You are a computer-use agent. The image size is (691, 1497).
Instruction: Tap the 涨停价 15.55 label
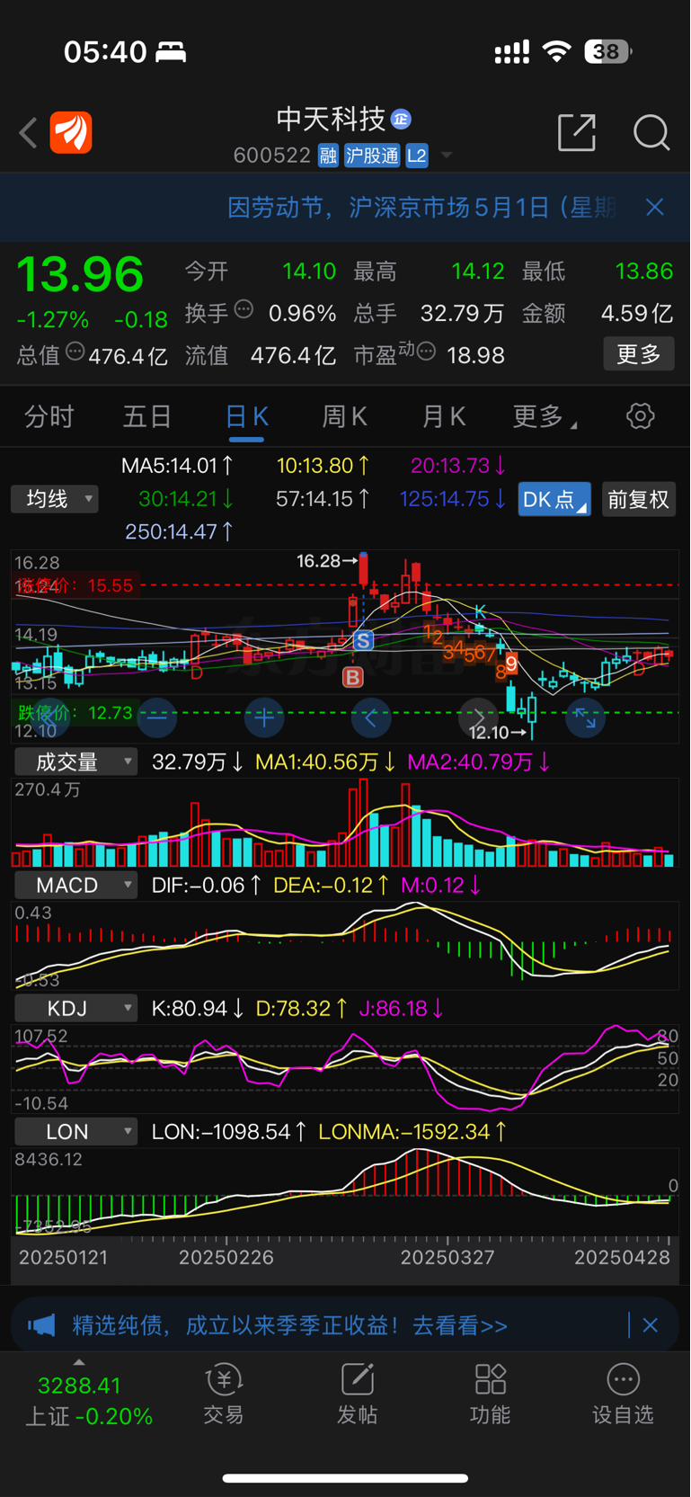[x=74, y=585]
